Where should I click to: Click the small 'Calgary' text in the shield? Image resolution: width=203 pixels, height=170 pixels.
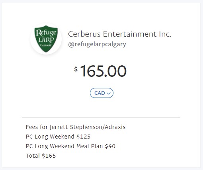(46, 45)
